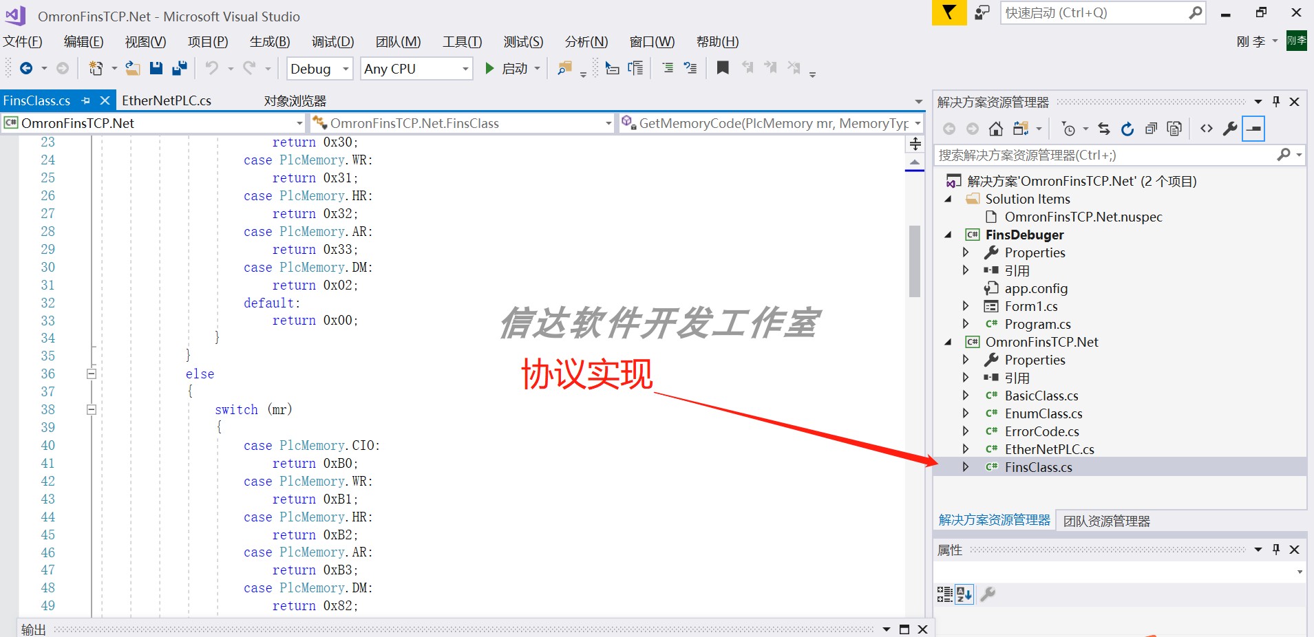The image size is (1314, 637).
Task: Collapse All nodes in Solution Explorer
Action: [x=1151, y=129]
